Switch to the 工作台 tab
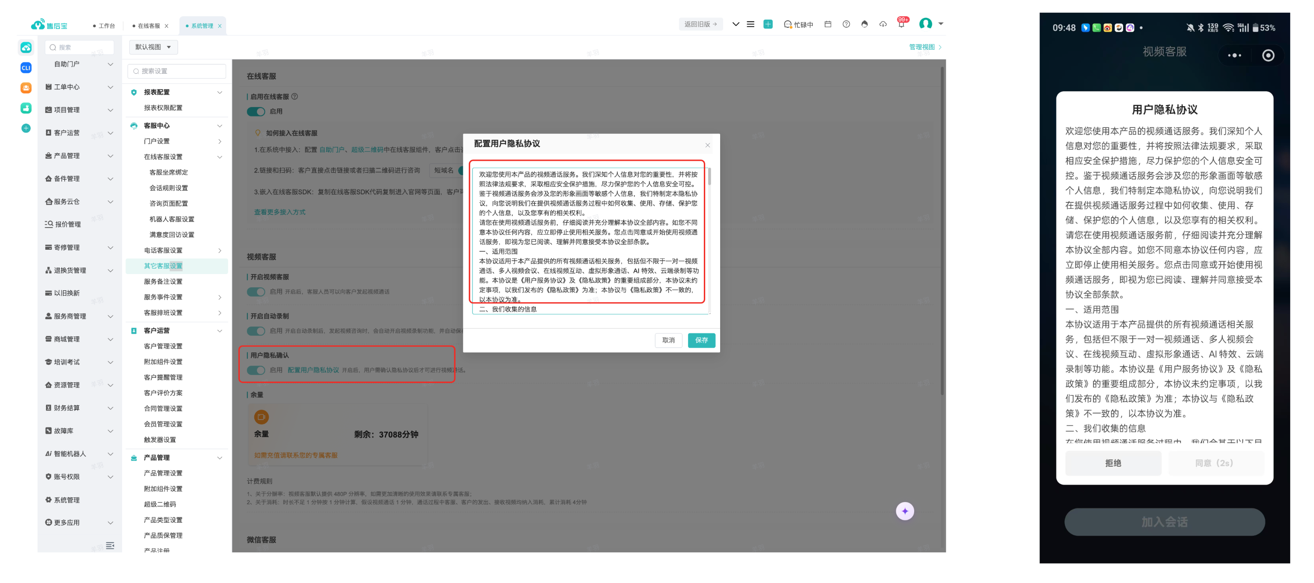 click(x=104, y=26)
